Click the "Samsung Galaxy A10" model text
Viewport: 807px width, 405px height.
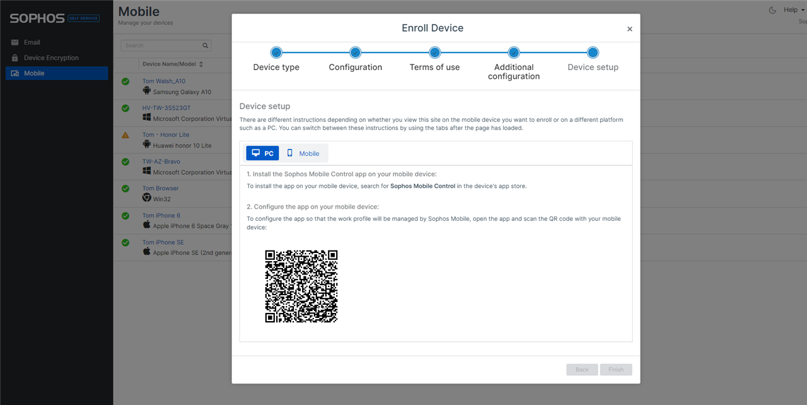click(x=182, y=92)
